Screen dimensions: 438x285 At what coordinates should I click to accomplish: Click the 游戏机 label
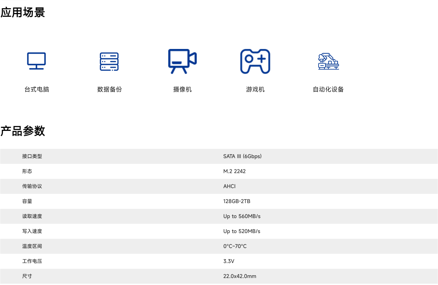point(255,89)
